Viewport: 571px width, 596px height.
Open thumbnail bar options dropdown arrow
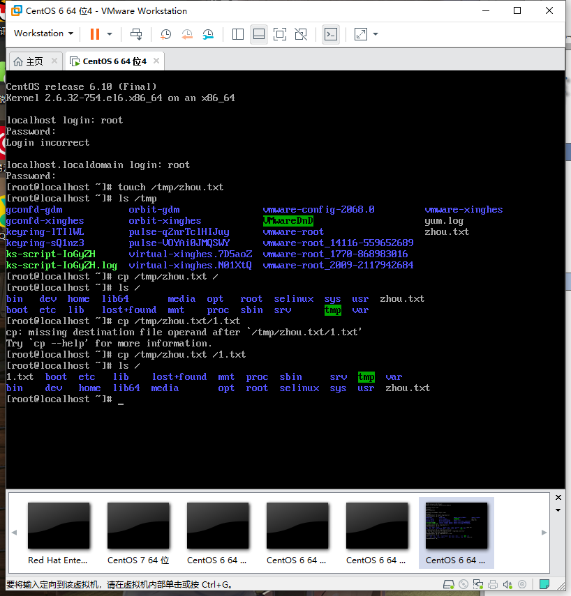click(x=558, y=510)
